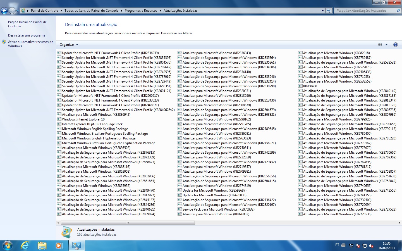
Task: Open recent pages dropdown beside Forward arrow
Action: pos(18,11)
